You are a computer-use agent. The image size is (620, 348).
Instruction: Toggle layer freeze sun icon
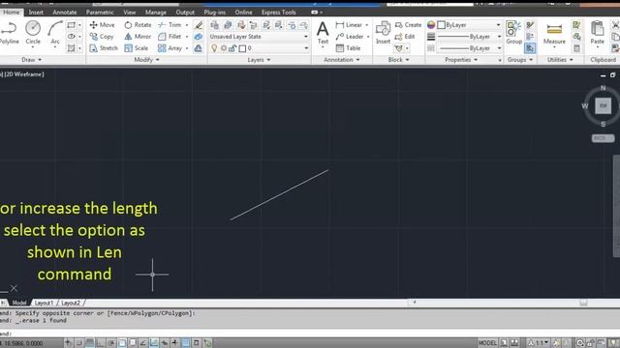point(224,48)
